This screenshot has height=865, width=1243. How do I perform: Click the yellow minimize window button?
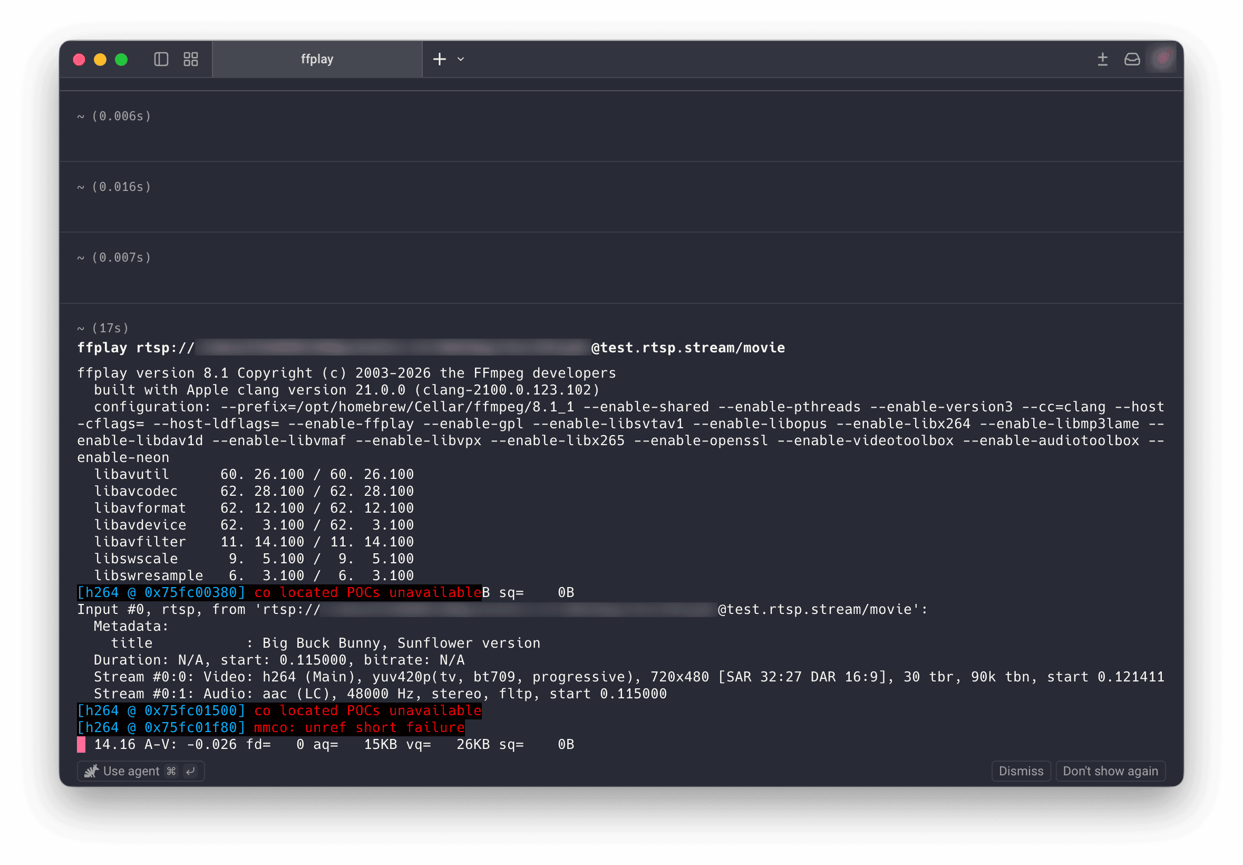[x=100, y=59]
